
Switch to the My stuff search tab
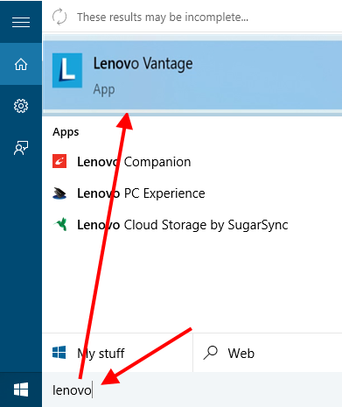117,353
